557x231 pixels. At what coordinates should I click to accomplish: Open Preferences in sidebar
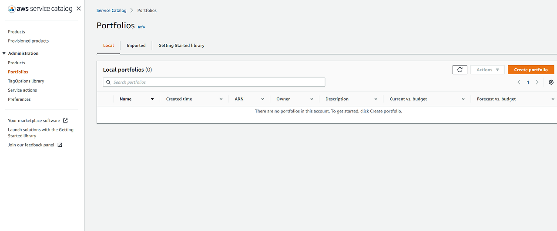(19, 99)
